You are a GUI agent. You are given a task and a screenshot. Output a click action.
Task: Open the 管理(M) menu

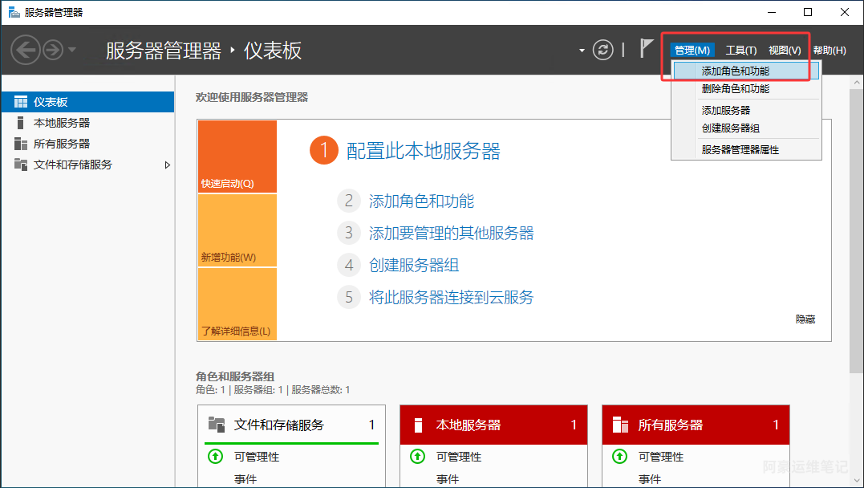(x=692, y=51)
